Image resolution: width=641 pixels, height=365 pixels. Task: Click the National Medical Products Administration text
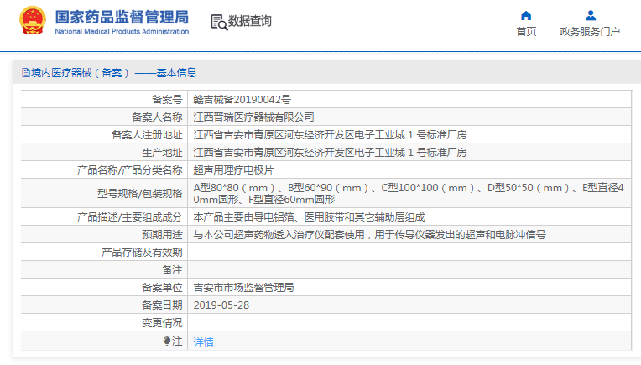[122, 32]
